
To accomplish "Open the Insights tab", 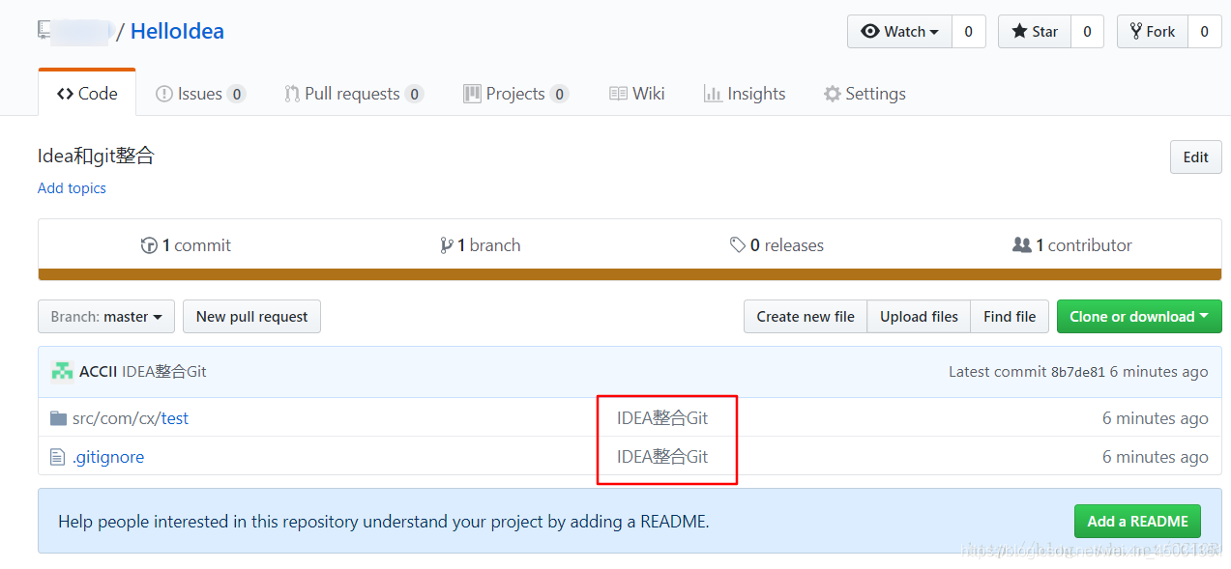I will coord(744,94).
